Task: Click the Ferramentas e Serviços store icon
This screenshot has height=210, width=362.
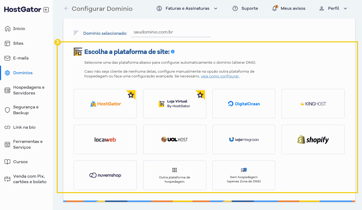Action: 8,144
